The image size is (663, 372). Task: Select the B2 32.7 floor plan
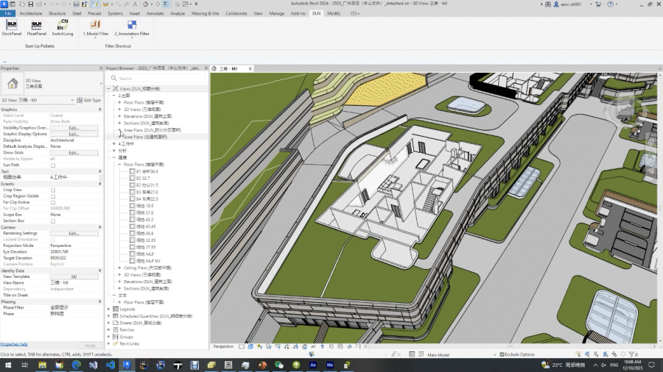click(x=144, y=178)
